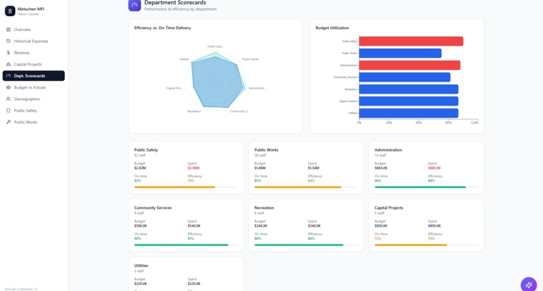Click the Utilities label on radar chart
This screenshot has width=543, height=291.
pos(184,59)
